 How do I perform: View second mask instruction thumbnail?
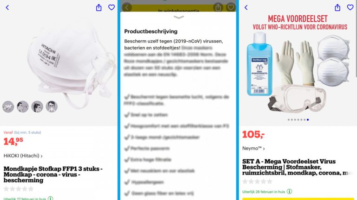[22, 106]
